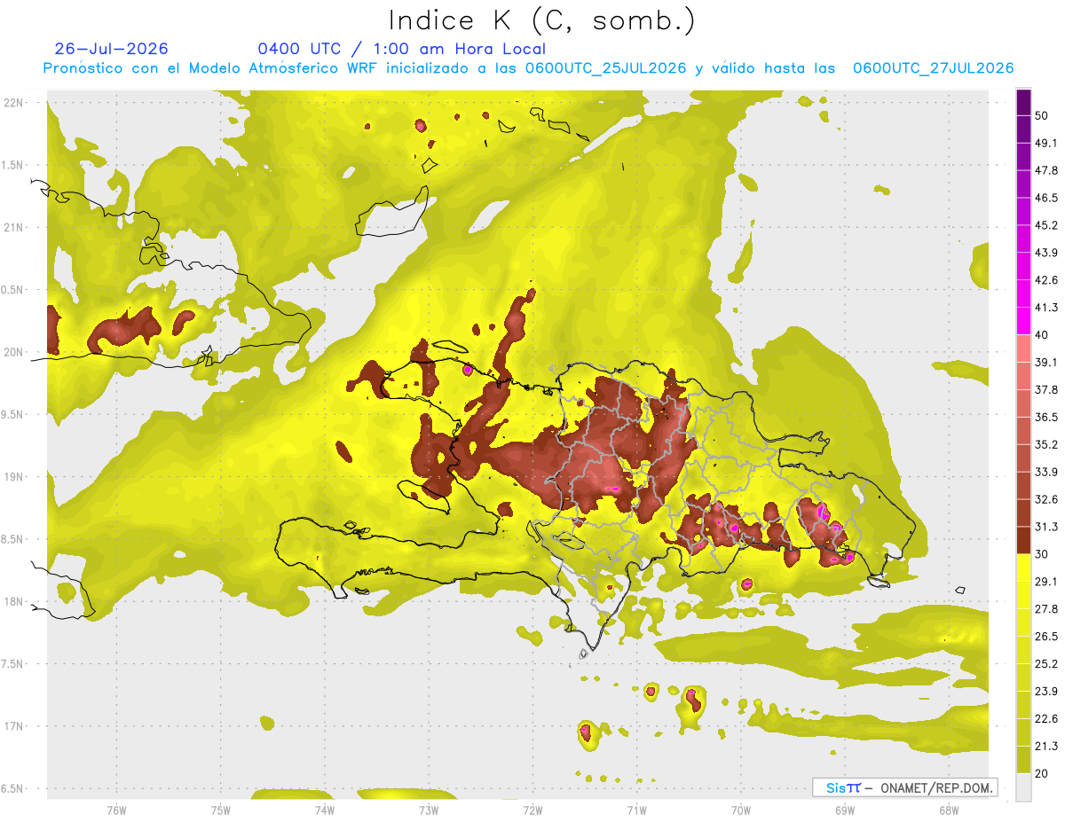Click the '45.2' colorbar value
1065x822 pixels.
click(1047, 225)
